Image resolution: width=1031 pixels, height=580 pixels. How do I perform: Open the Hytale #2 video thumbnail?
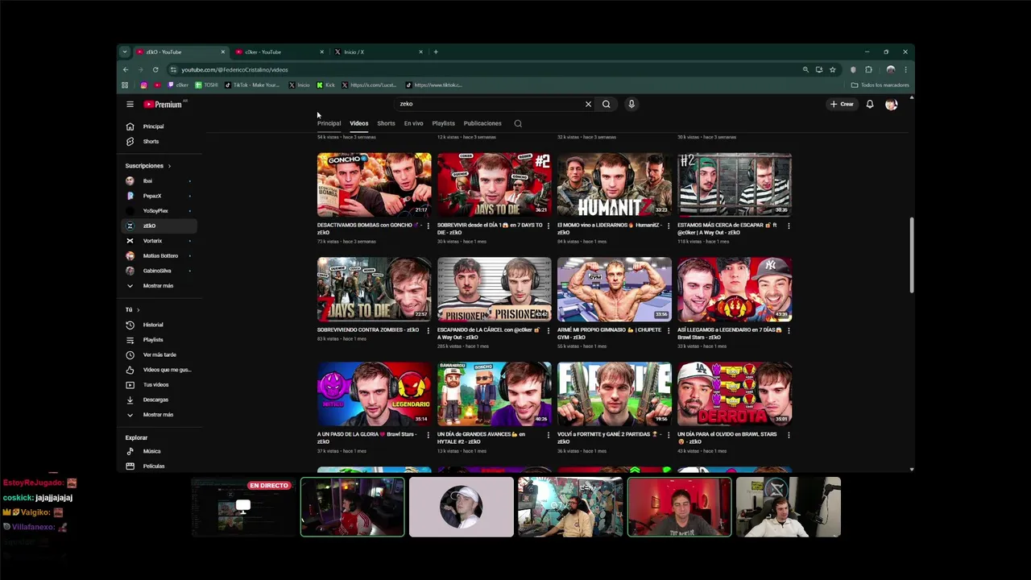[x=495, y=394]
